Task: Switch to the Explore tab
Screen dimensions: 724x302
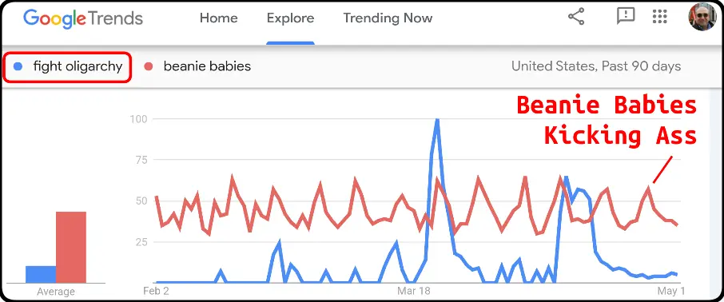Action: 290,18
